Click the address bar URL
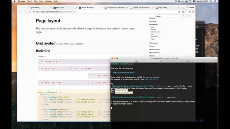The height and width of the screenshot is (129, 230). coord(56,12)
